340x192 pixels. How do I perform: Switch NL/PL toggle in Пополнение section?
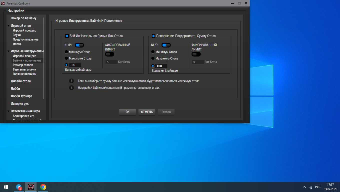point(166,45)
